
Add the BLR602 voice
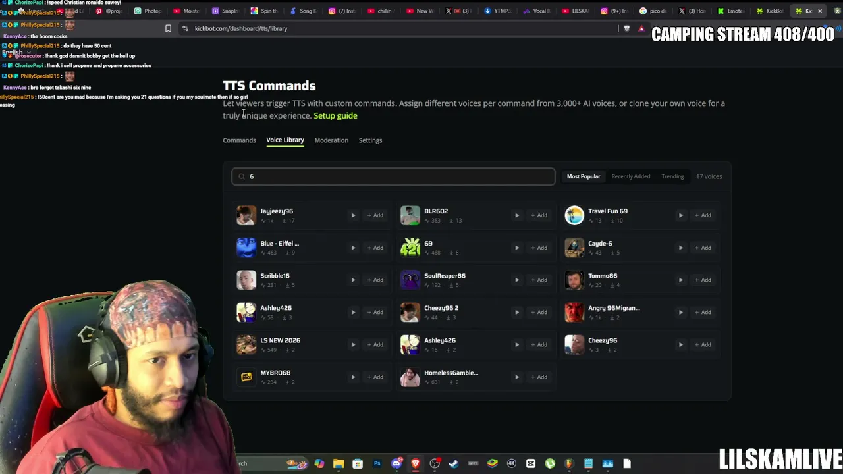539,215
